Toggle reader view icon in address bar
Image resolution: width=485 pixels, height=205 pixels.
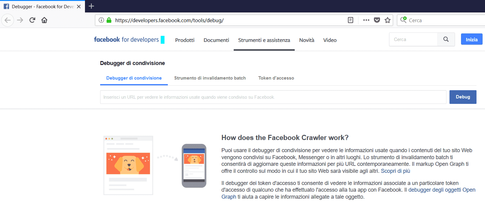(351, 20)
